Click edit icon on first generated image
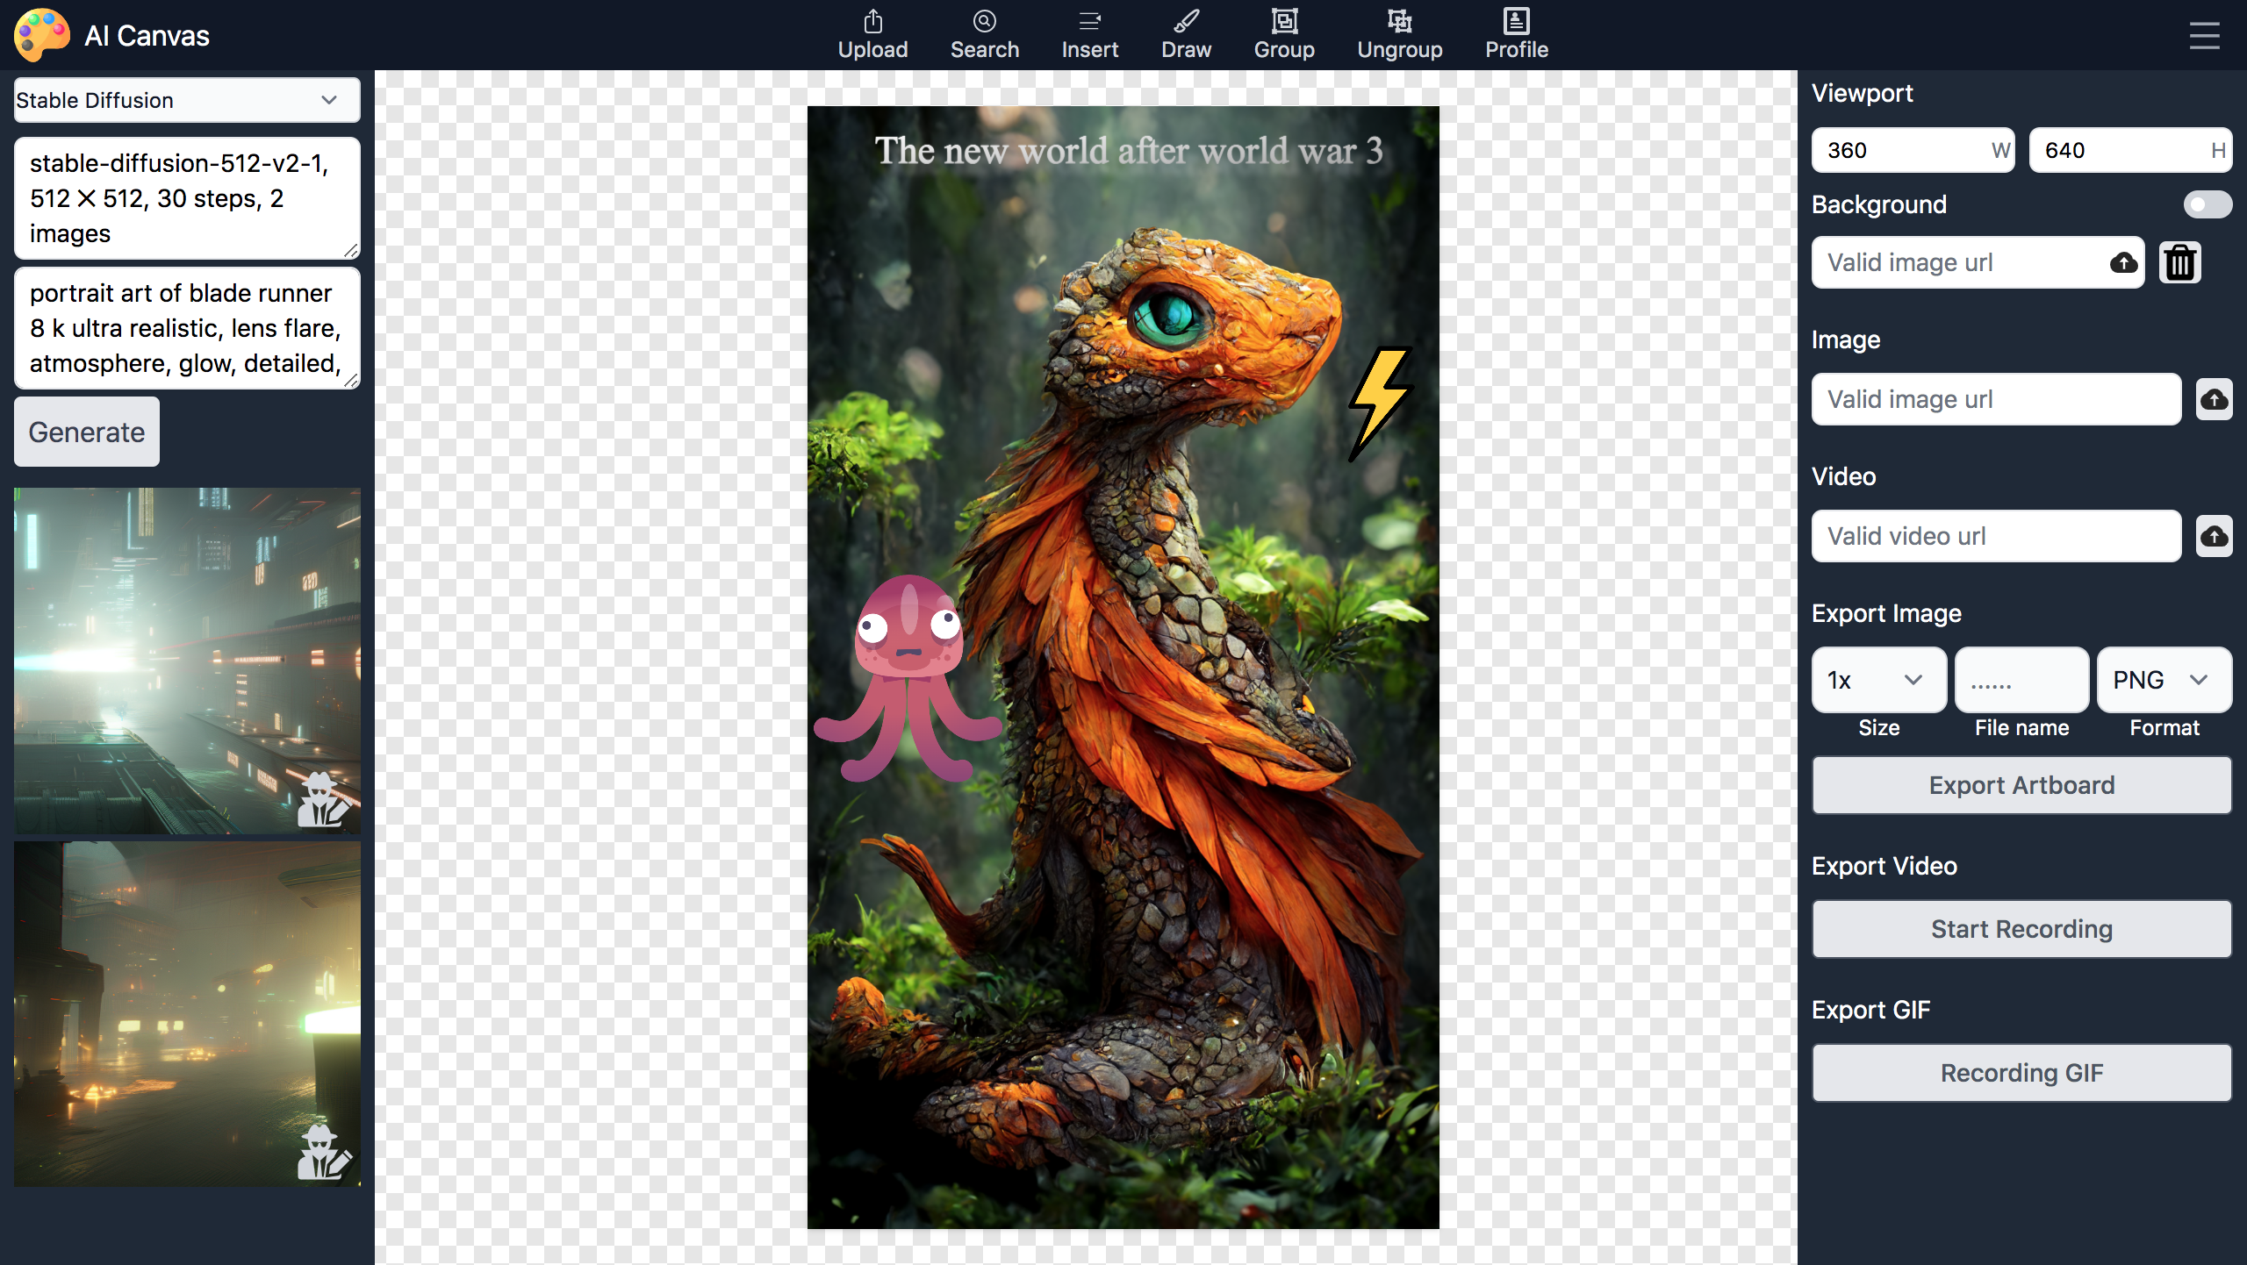 point(323,801)
